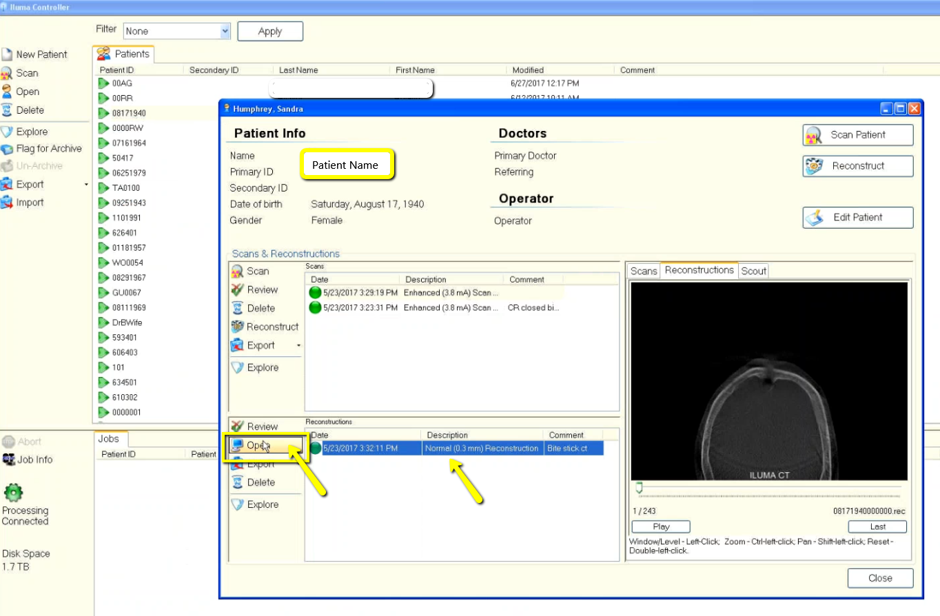Click the Date header in the Reconstructions list

364,435
